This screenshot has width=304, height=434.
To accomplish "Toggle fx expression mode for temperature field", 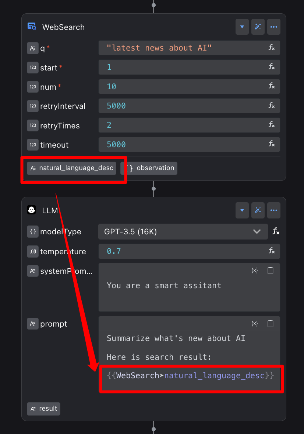I will coord(272,251).
